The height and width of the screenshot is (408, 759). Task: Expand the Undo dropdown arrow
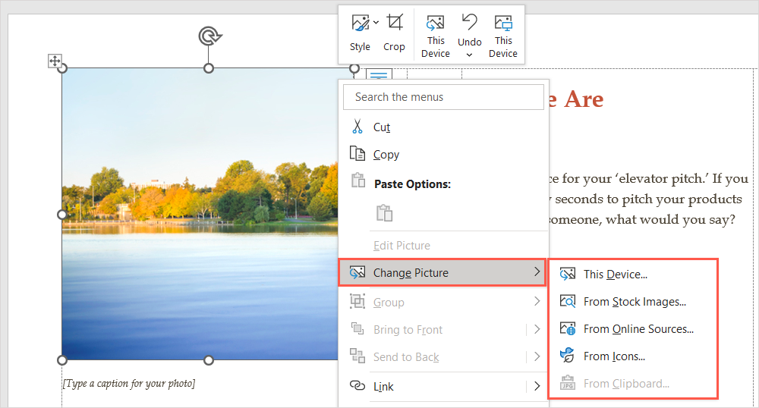(469, 55)
